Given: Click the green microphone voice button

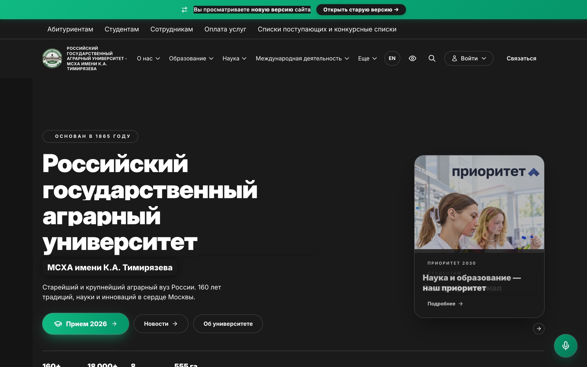Looking at the screenshot, I should tap(565, 345).
